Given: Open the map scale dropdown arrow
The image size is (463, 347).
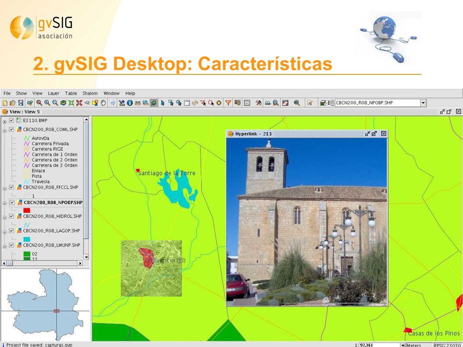Looking at the screenshot, I should 403,345.
